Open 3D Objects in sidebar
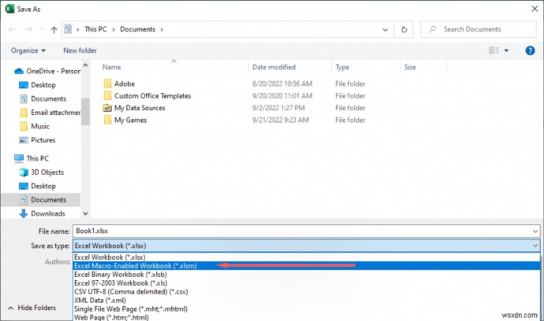544x321 pixels. click(x=41, y=172)
